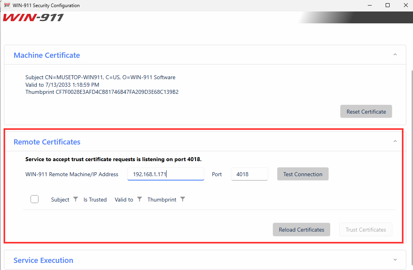Click the WIN-911 logo banner

click(33, 17)
